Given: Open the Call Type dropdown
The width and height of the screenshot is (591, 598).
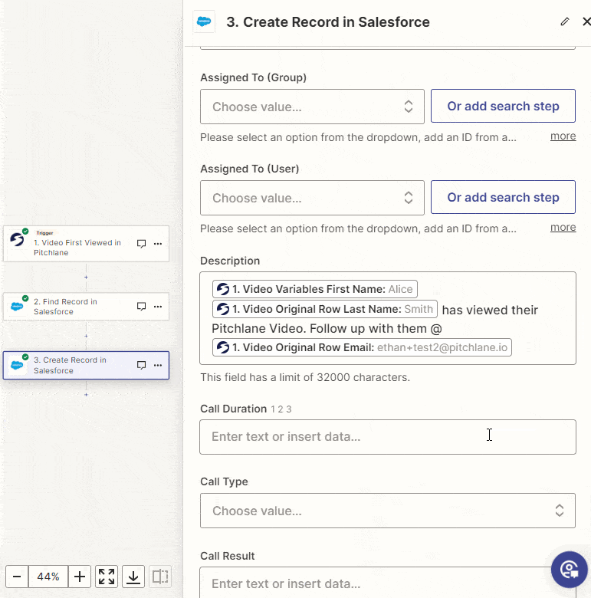Looking at the screenshot, I should tap(388, 511).
